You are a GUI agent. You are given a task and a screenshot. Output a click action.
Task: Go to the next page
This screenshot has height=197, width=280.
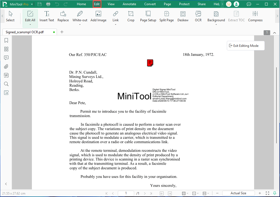pos(145,193)
